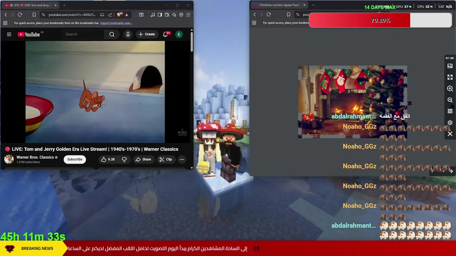The height and width of the screenshot is (256, 456).
Task: Open the Brave VPN shield icon
Action: tap(181, 15)
